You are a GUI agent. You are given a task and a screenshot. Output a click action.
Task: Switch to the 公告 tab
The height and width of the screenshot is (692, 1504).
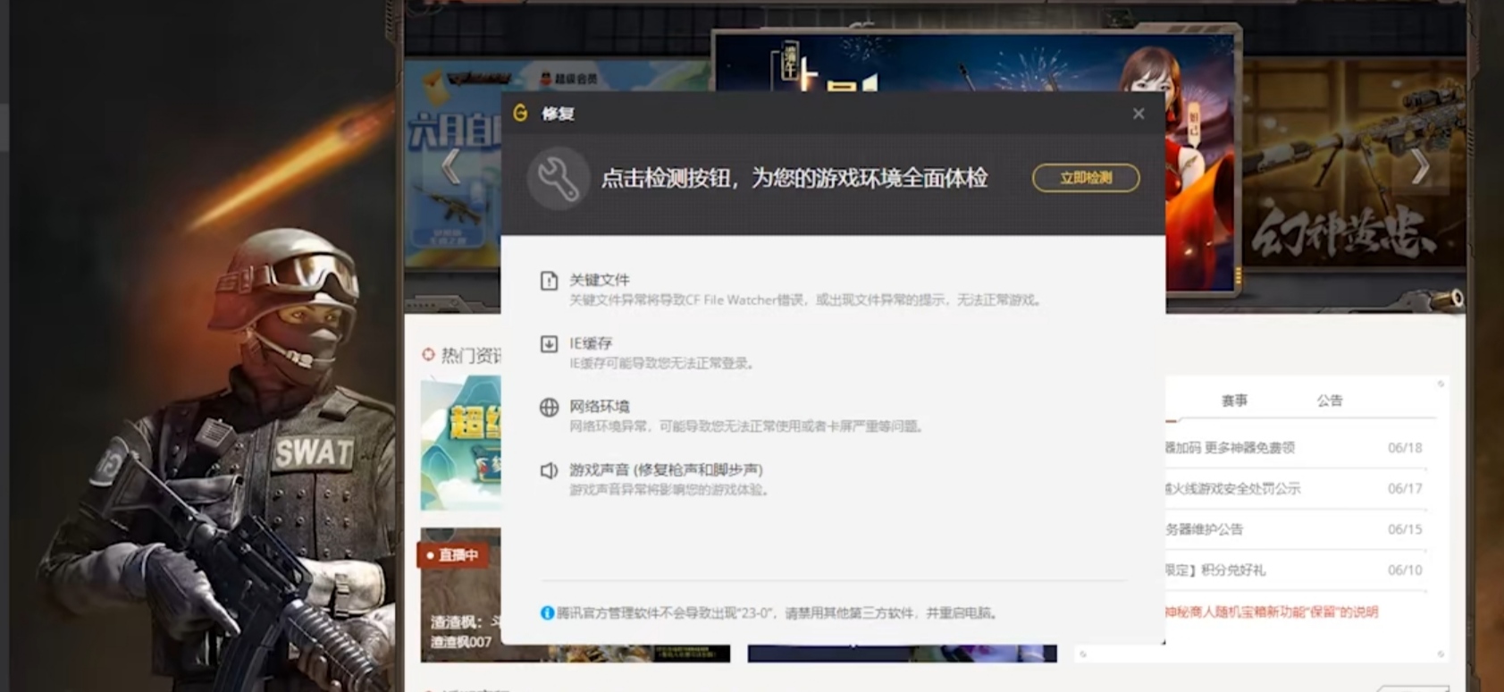coord(1329,401)
